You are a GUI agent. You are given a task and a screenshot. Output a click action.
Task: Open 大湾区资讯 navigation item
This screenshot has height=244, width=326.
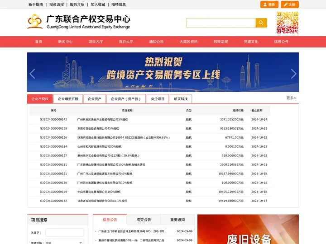click(x=188, y=42)
